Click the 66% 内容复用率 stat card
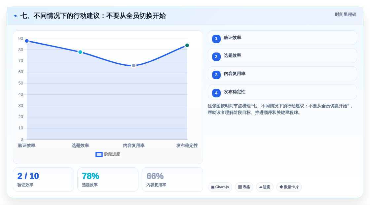370x205 pixels. click(172, 180)
